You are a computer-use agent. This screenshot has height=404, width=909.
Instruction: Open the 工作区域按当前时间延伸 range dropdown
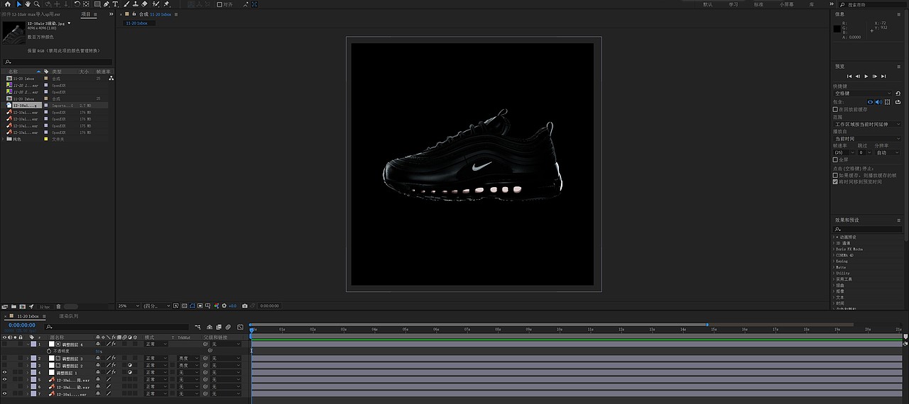[867, 124]
